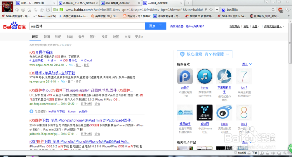Bookmark this page with address bar star
The width and height of the screenshot is (292, 157).
pos(211,10)
